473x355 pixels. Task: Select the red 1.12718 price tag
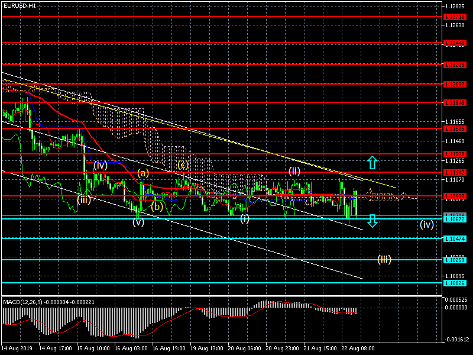click(x=455, y=17)
